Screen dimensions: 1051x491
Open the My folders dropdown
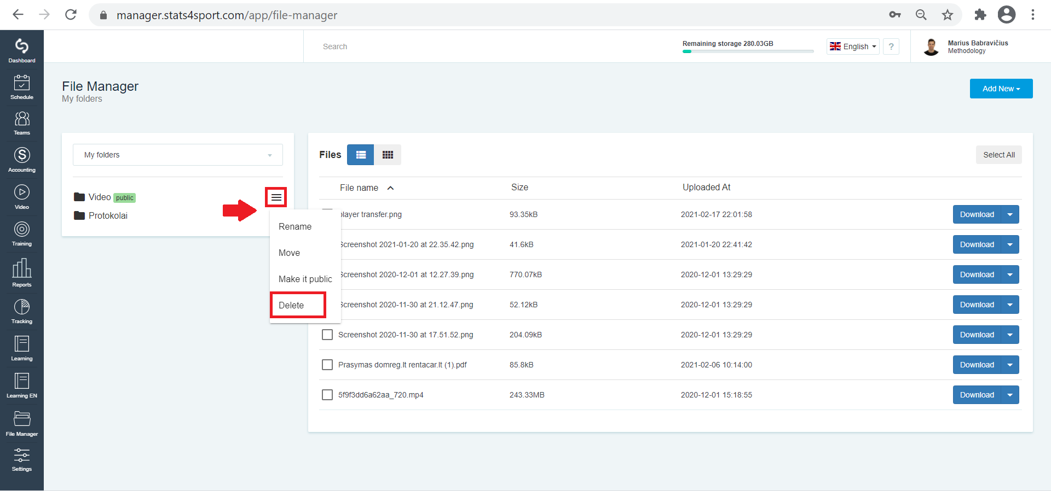[178, 155]
